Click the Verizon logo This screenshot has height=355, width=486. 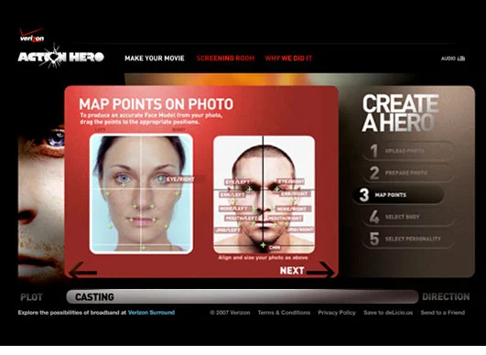[x=32, y=36]
